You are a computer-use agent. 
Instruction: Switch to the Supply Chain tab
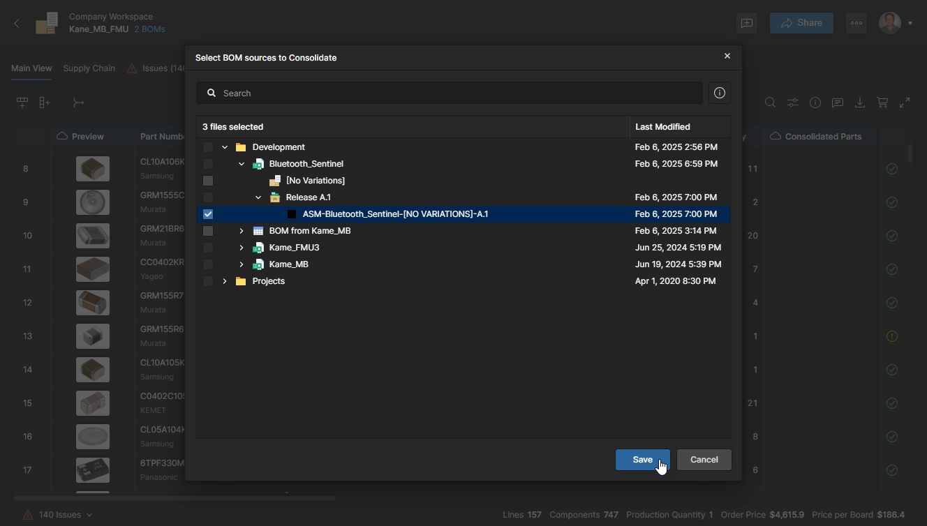click(x=89, y=68)
